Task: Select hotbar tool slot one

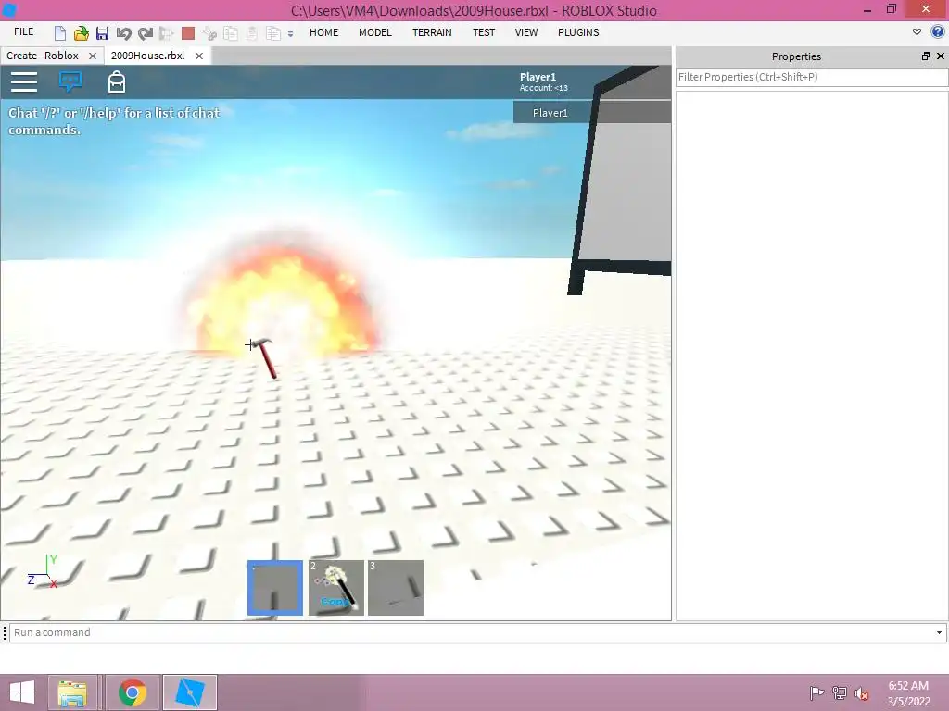Action: tap(275, 588)
